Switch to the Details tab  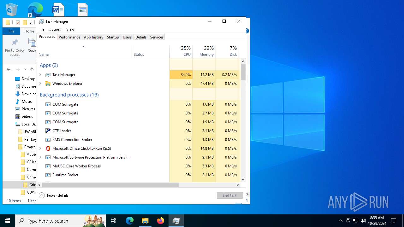click(x=141, y=37)
